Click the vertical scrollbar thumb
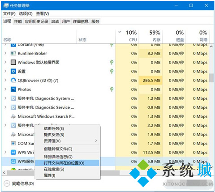 [x=211, y=78]
